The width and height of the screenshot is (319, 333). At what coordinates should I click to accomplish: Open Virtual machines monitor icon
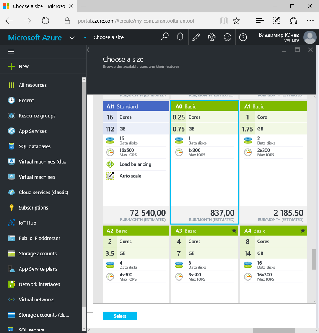pos(11,177)
